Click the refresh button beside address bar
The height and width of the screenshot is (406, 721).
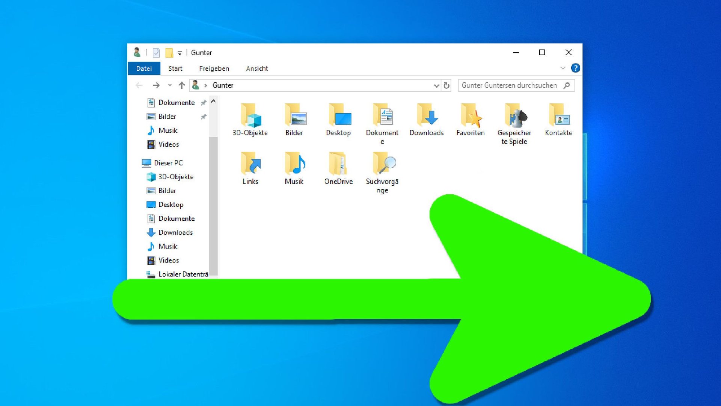(446, 85)
